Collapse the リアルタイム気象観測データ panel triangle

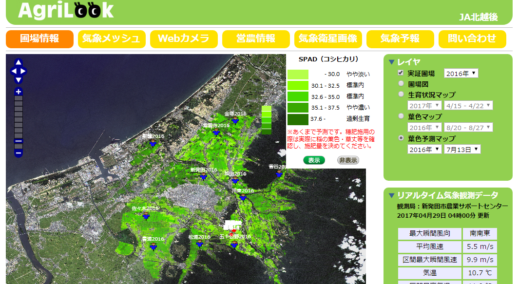coord(392,195)
